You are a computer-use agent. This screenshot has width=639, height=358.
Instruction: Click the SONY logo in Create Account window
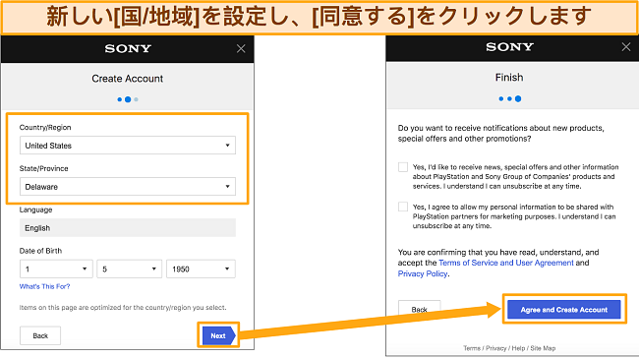128,48
